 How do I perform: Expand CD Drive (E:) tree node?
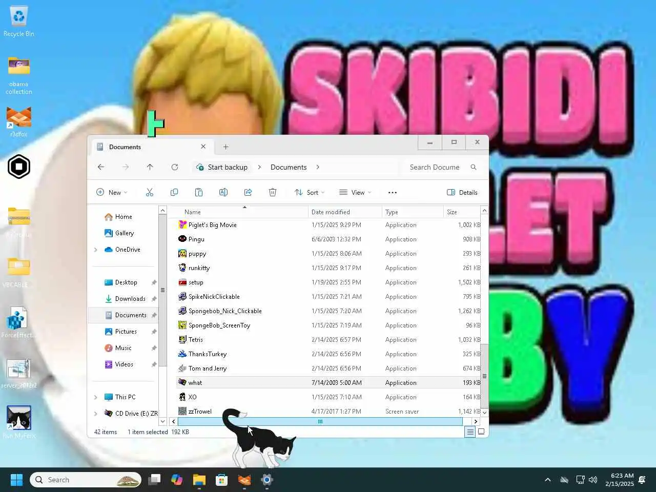[96, 414]
